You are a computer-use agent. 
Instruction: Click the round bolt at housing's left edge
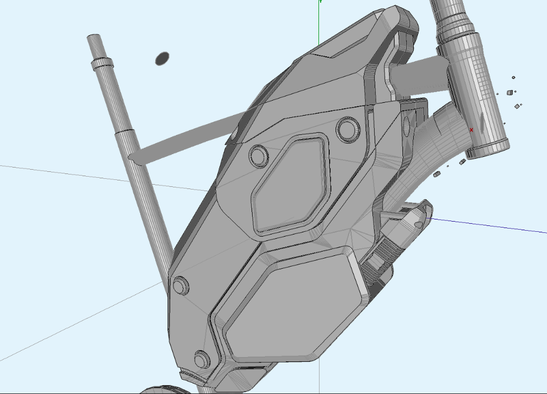pyautogui.click(x=181, y=285)
